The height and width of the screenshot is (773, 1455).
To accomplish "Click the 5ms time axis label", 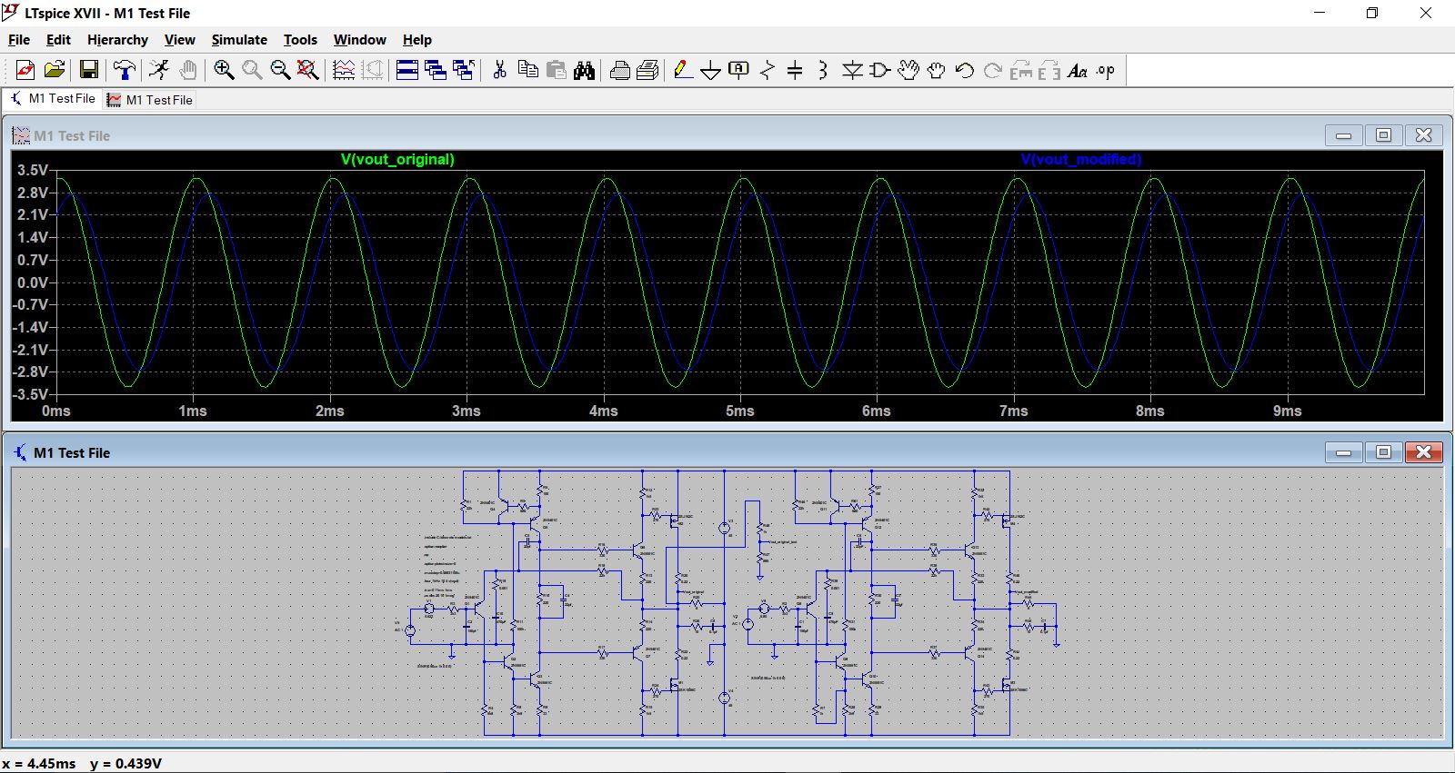I will pyautogui.click(x=740, y=411).
